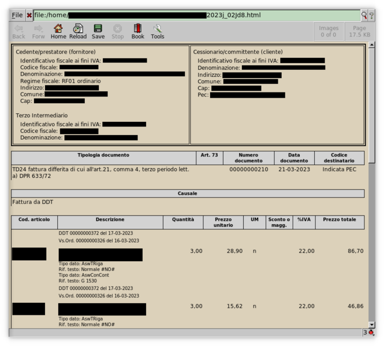
Task: Click the red X clear-URL button
Action: click(x=29, y=16)
